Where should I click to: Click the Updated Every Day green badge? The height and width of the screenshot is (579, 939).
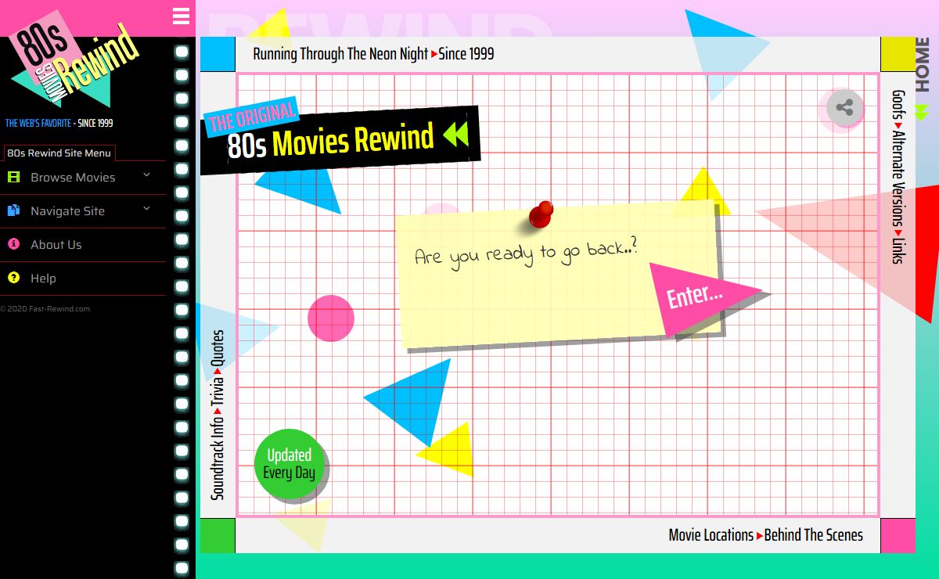[289, 464]
